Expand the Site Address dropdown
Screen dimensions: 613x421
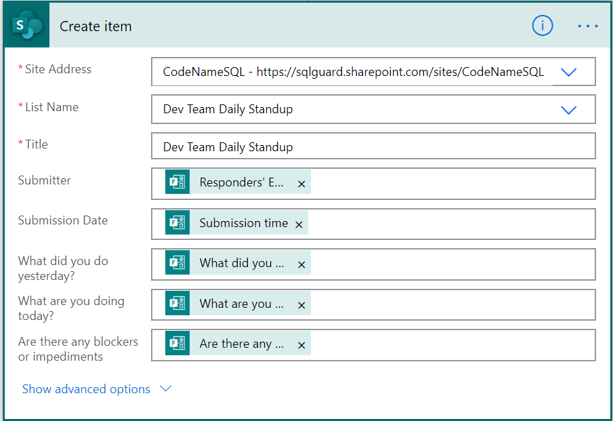(568, 72)
